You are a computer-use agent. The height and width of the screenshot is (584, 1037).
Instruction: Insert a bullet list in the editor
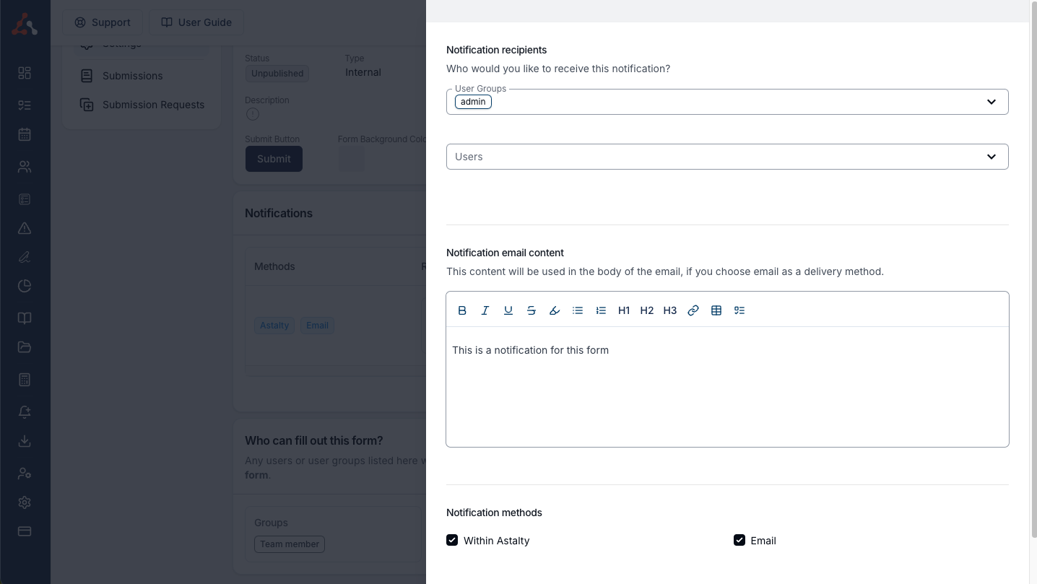point(578,310)
